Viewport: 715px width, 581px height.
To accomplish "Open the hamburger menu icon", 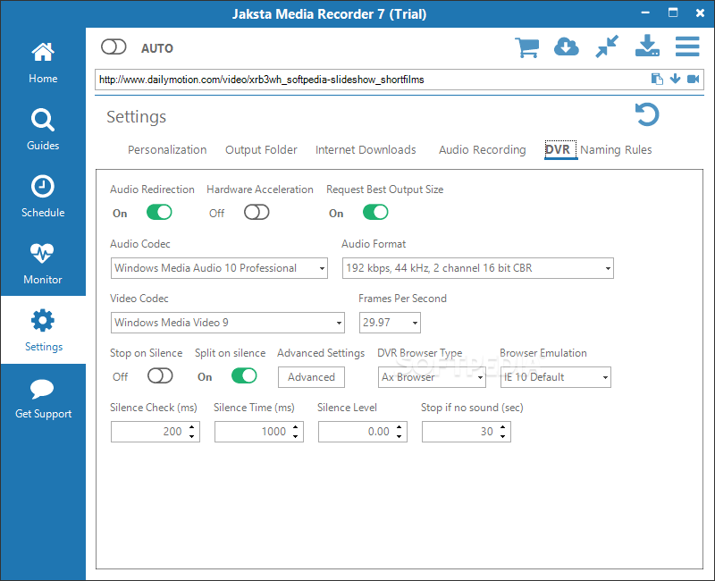I will [687, 46].
